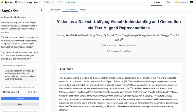Click the Files tab icon
Image resolution: width=194 pixels, height=112 pixels.
pos(165,2)
